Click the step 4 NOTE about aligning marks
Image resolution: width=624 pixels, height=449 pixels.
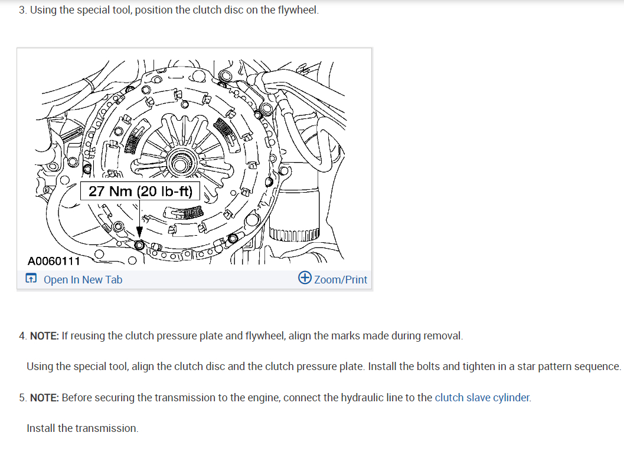(x=241, y=336)
